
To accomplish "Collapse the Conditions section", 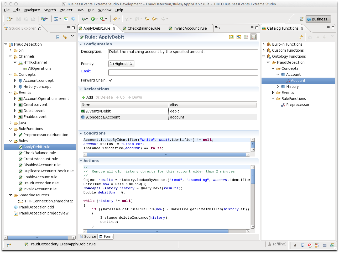I will point(81,133).
